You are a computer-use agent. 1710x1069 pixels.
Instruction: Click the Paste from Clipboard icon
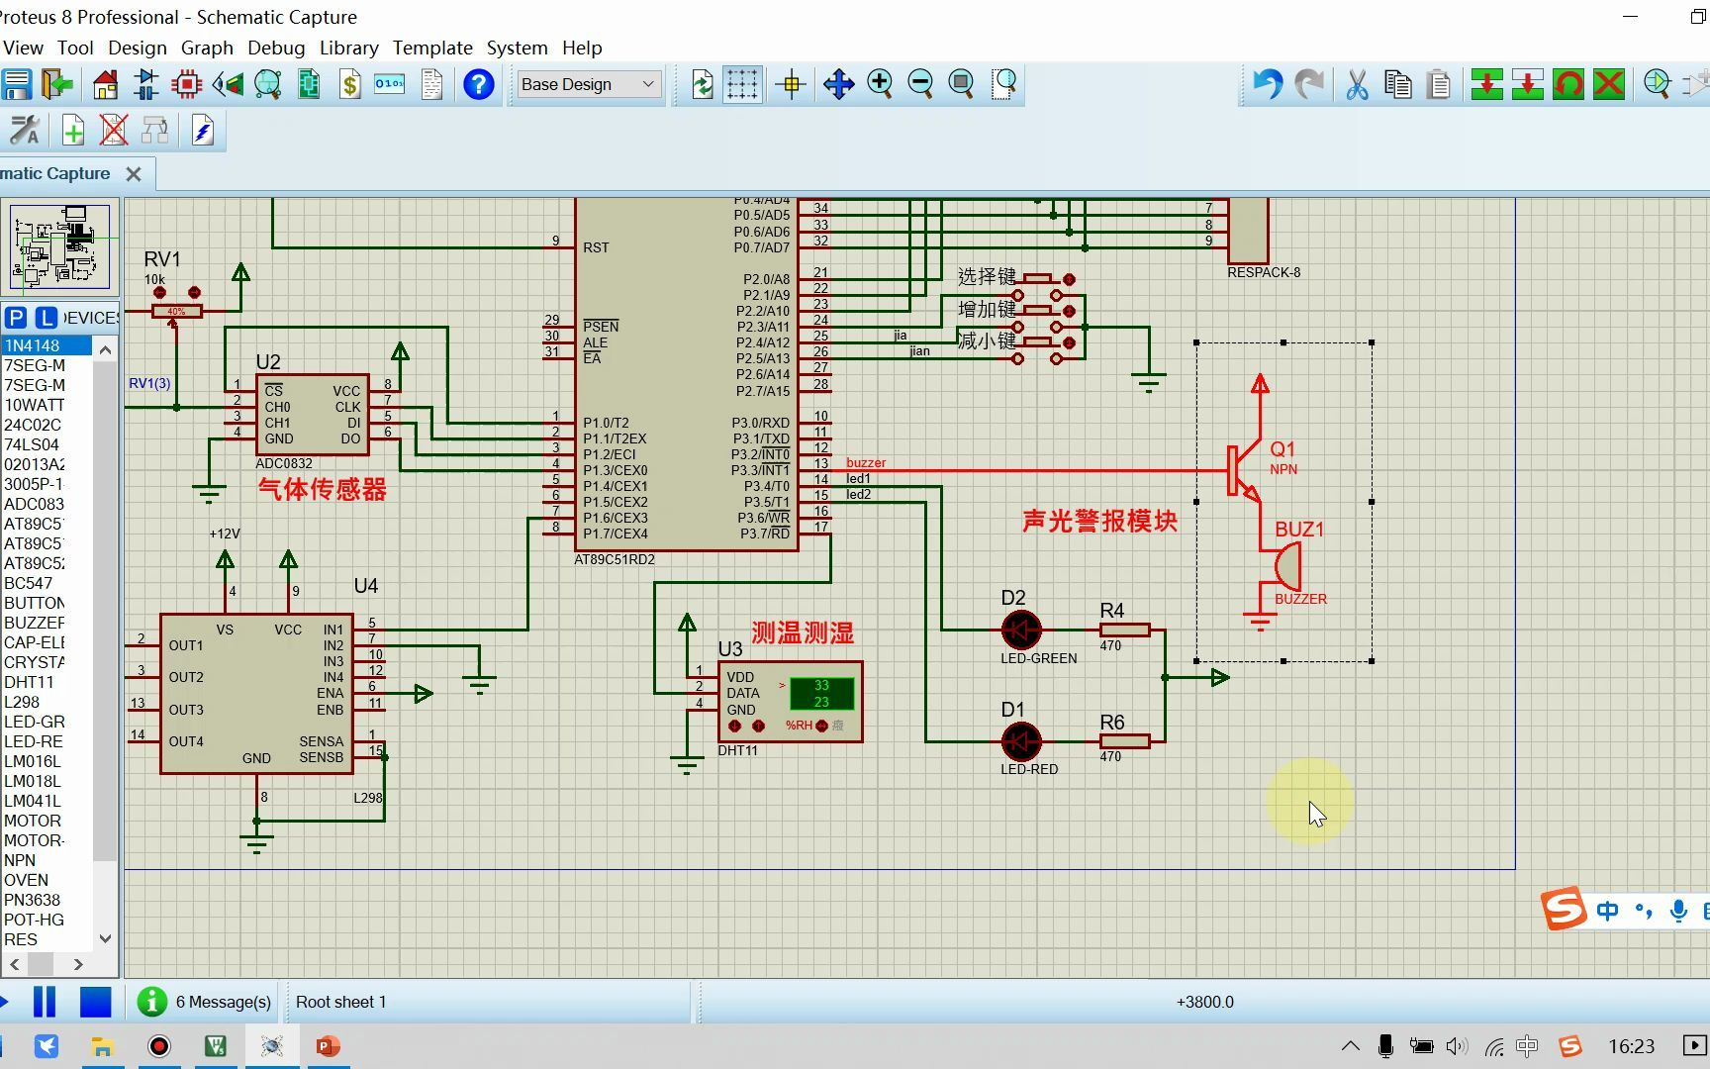[1439, 84]
